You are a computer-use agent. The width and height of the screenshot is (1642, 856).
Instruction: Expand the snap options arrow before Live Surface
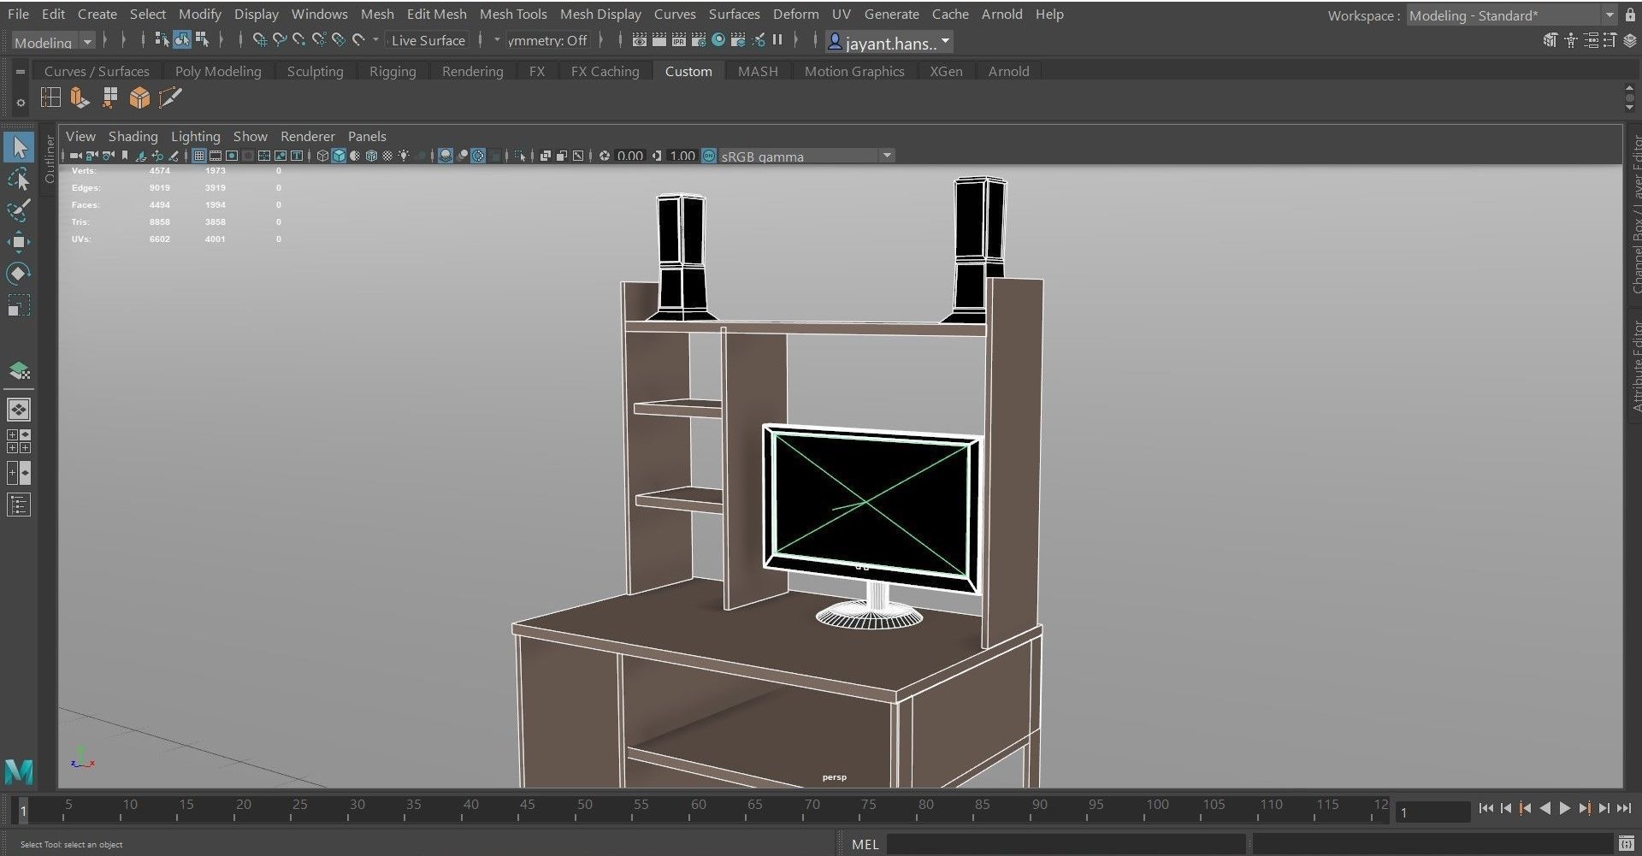point(375,39)
